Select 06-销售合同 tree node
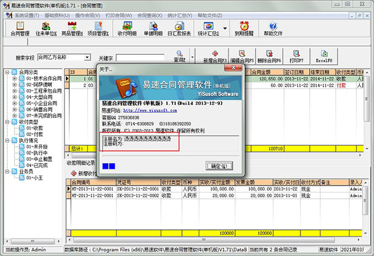374x256 pixels. point(39,110)
